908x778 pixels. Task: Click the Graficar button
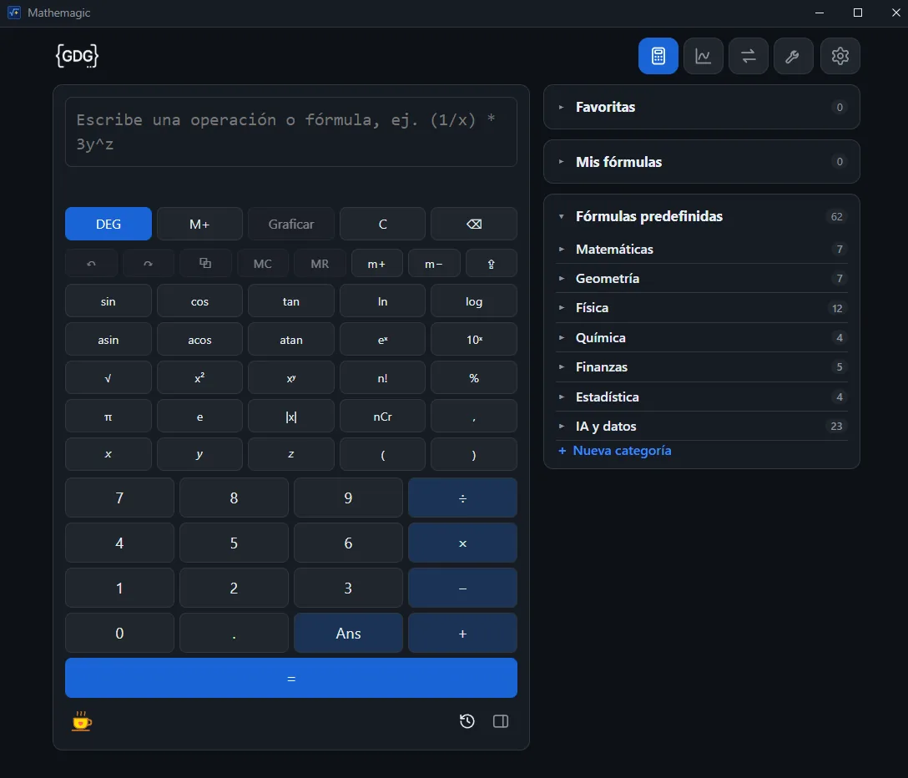tap(290, 224)
